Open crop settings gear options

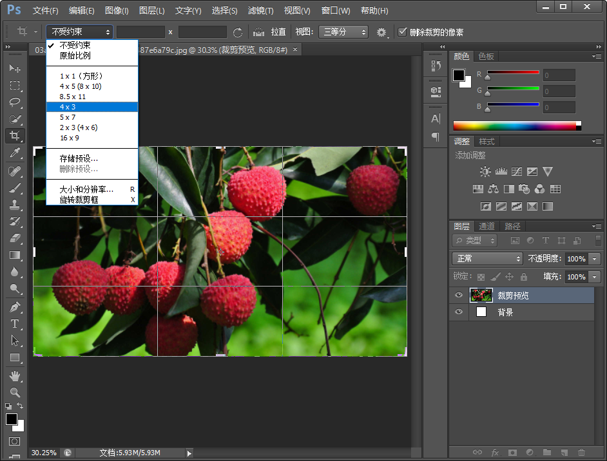pos(381,32)
